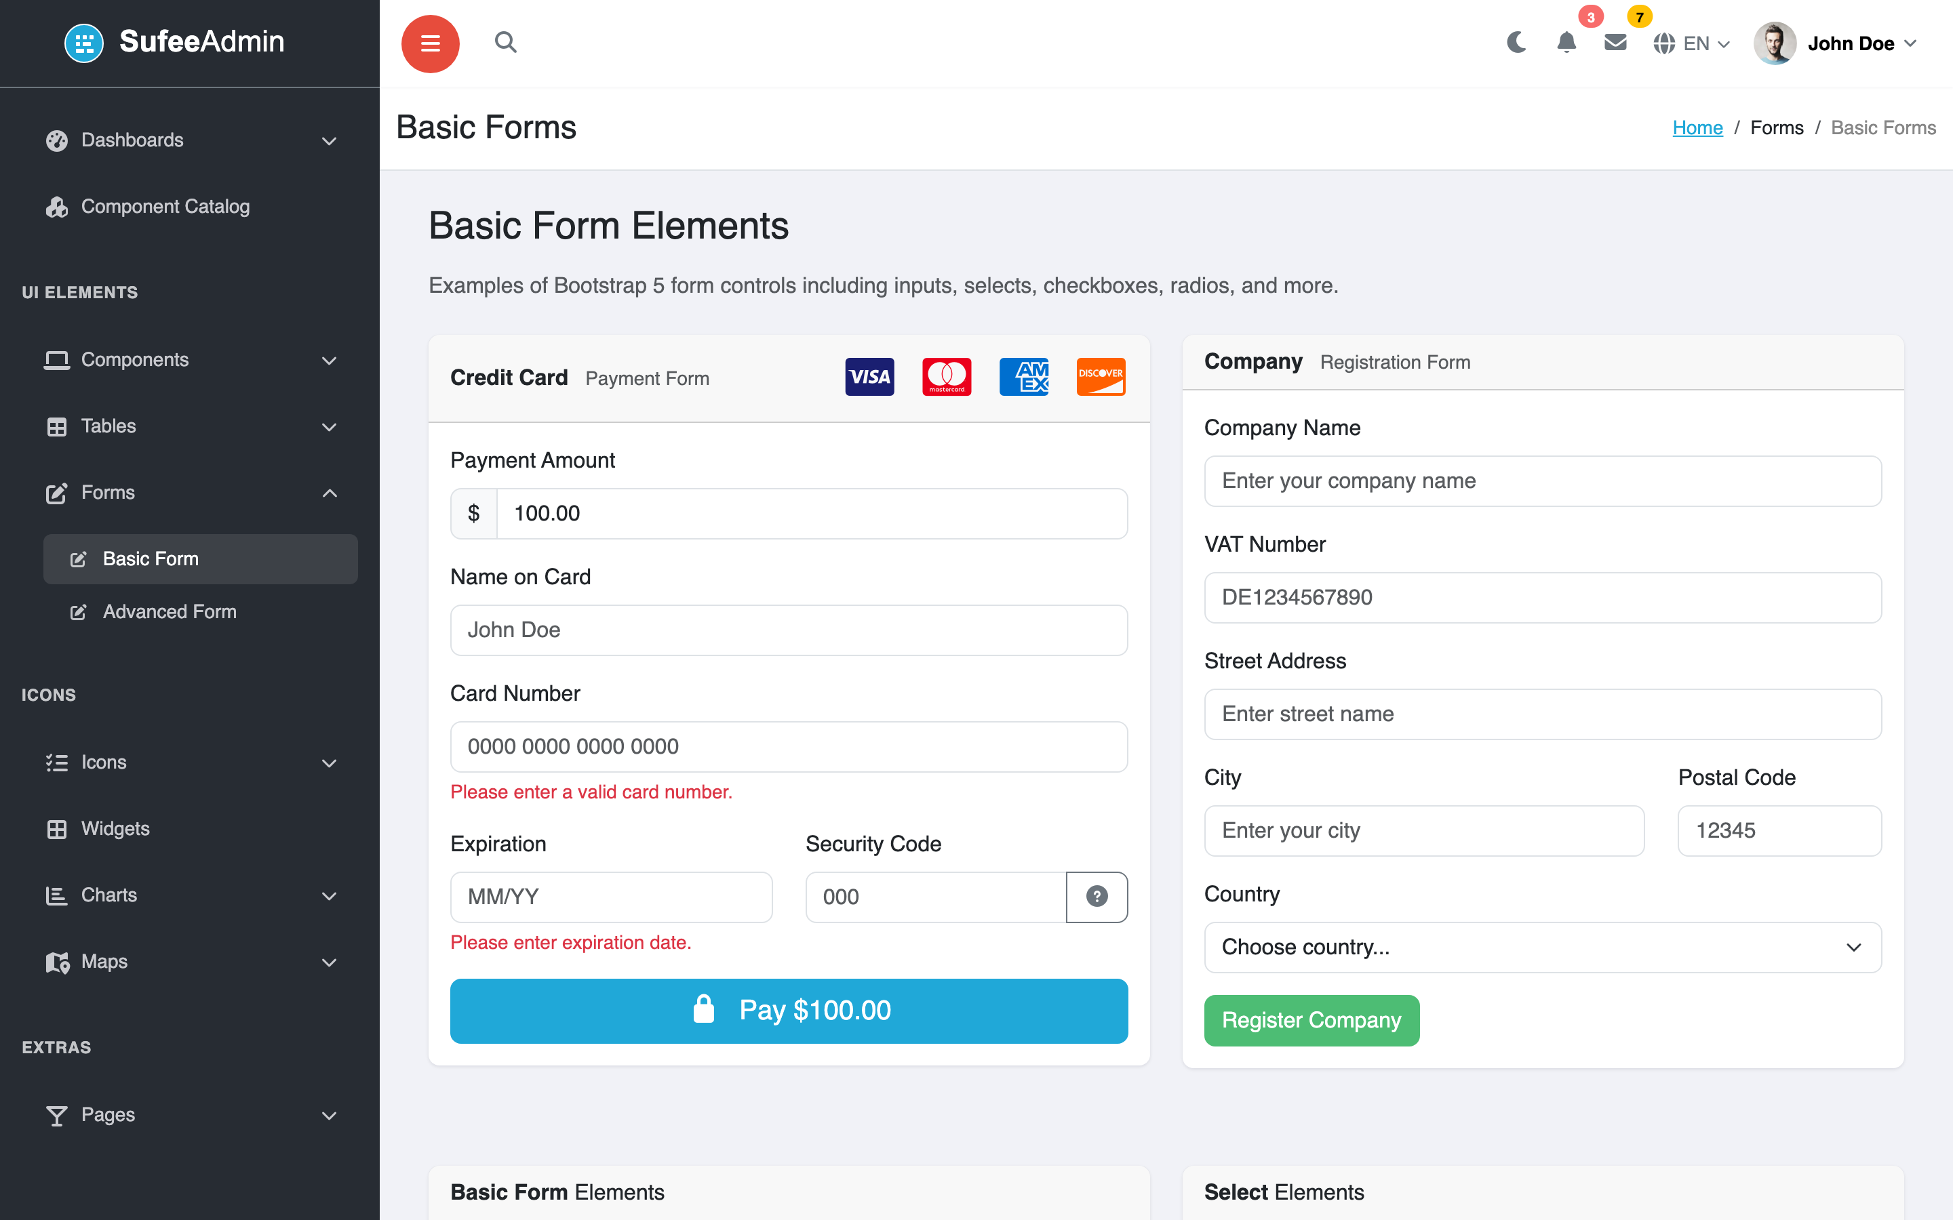Image resolution: width=1953 pixels, height=1220 pixels.
Task: Toggle the red hamburger menu button
Action: click(430, 43)
